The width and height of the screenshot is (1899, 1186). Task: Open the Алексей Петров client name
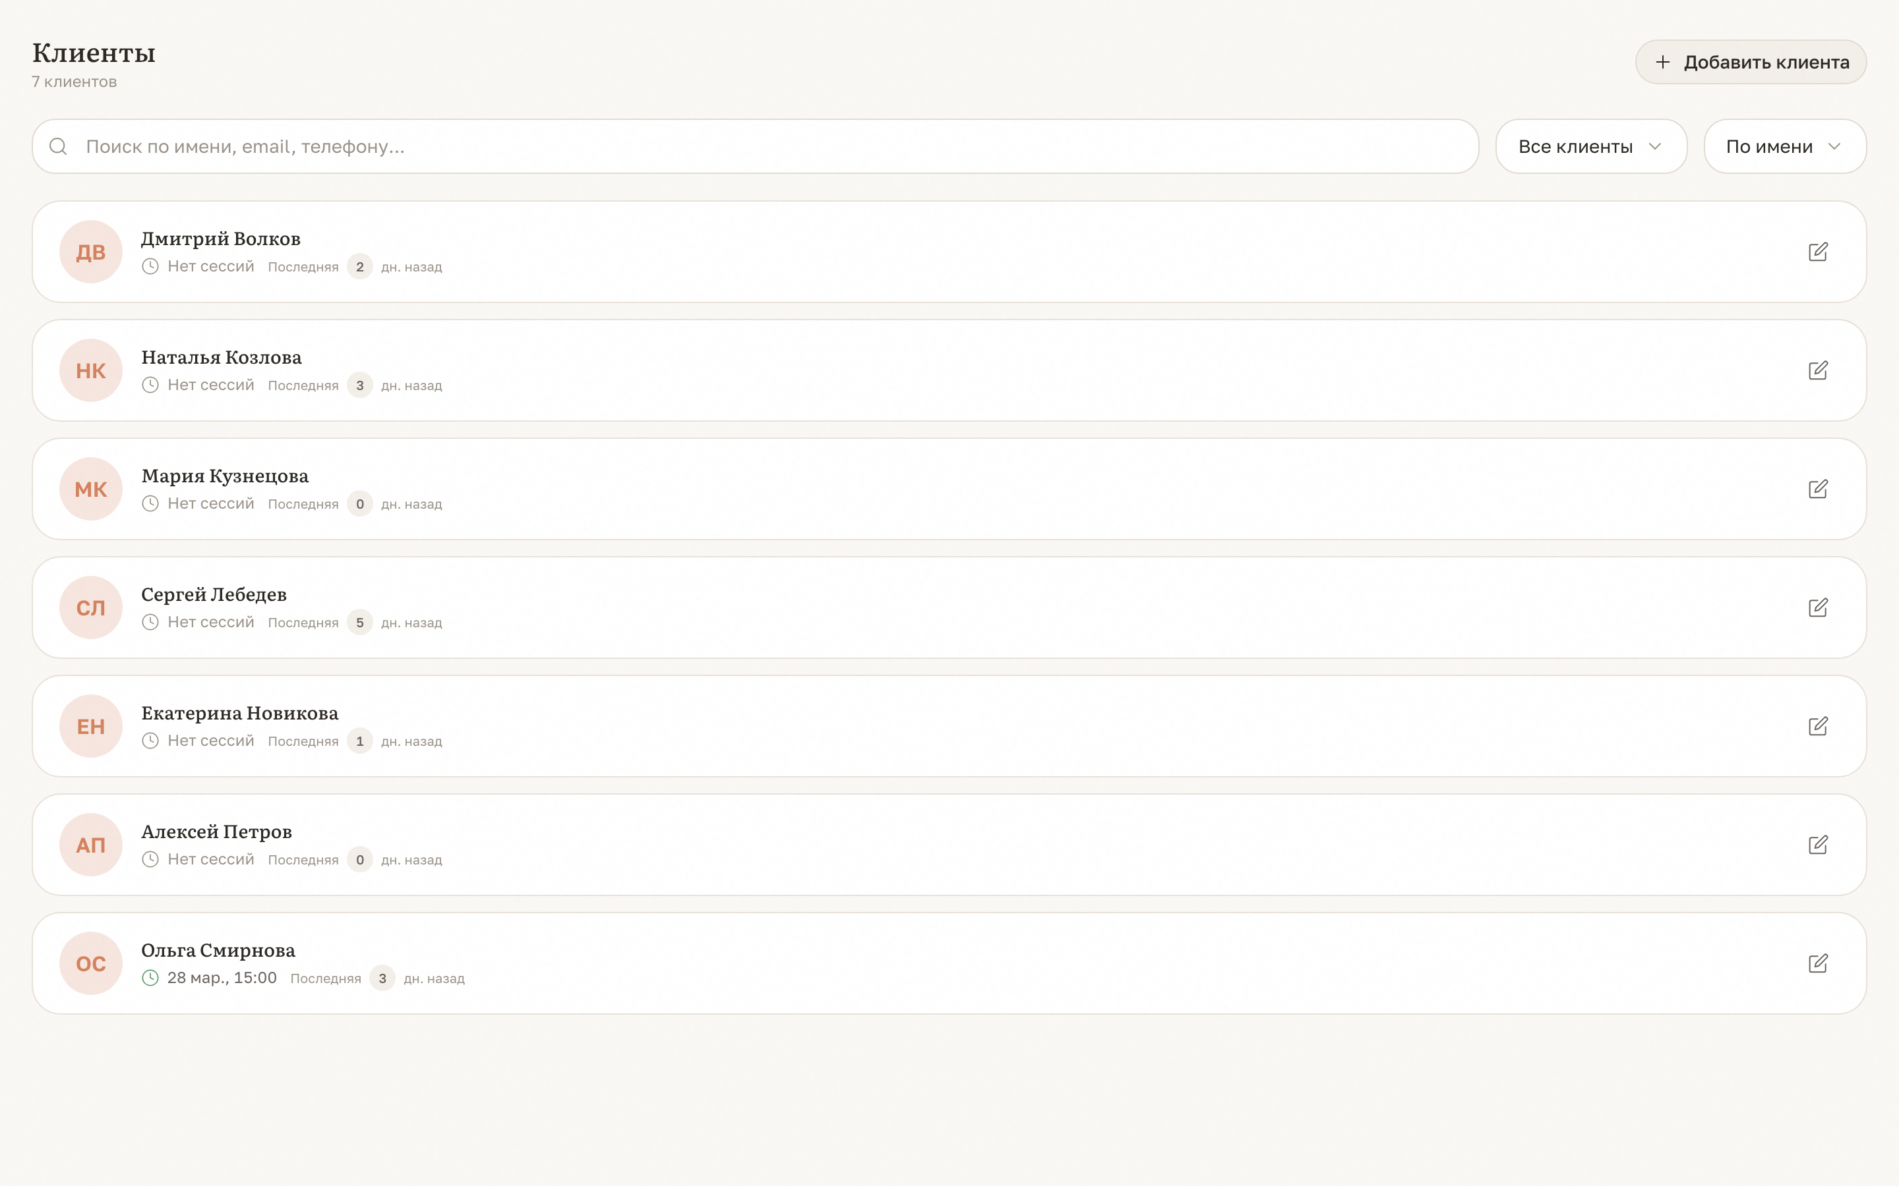pyautogui.click(x=216, y=832)
